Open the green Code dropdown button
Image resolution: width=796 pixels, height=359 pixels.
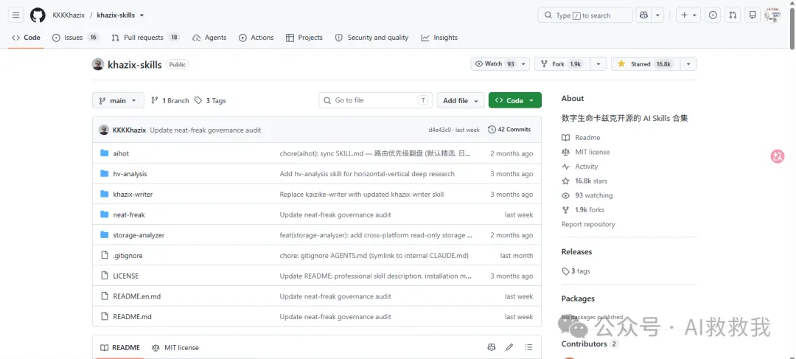click(514, 100)
